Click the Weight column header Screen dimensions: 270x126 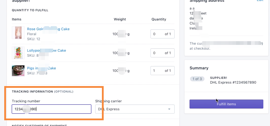(x=120, y=19)
